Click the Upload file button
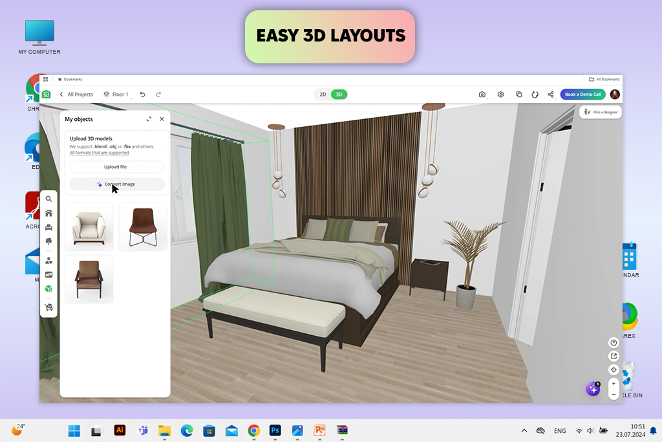 tap(116, 167)
